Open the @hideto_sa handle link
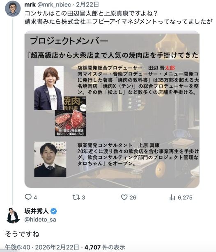This screenshot has width=216, height=252. pos(40,219)
